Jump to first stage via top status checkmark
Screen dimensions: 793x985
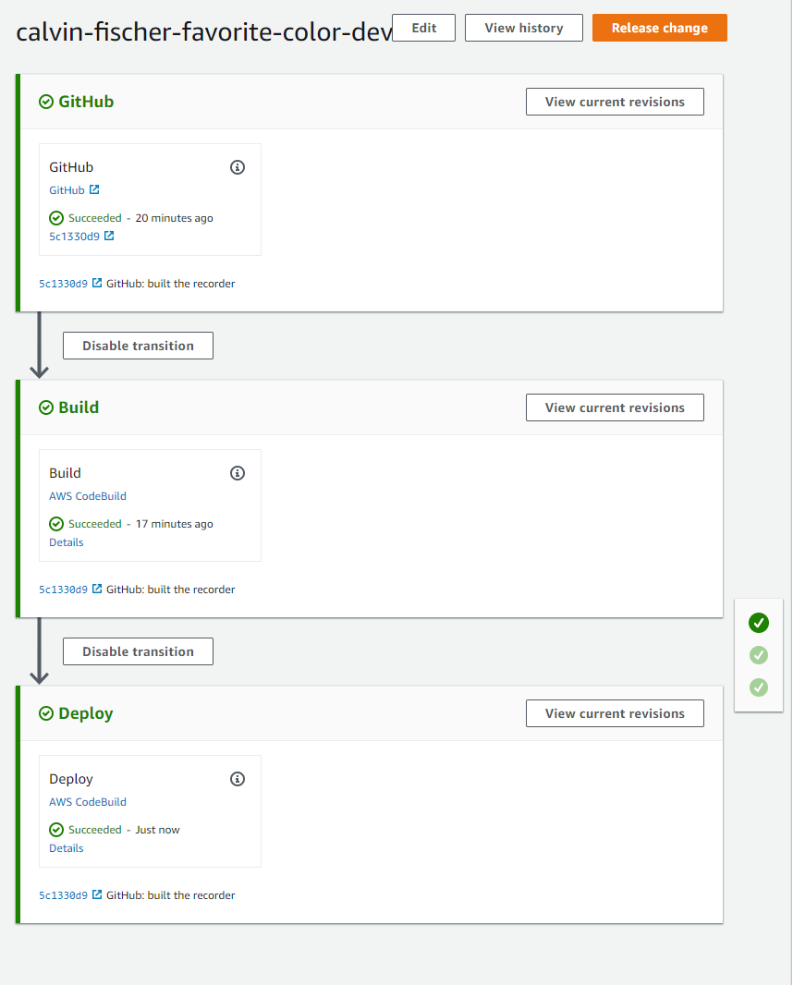[x=759, y=623]
